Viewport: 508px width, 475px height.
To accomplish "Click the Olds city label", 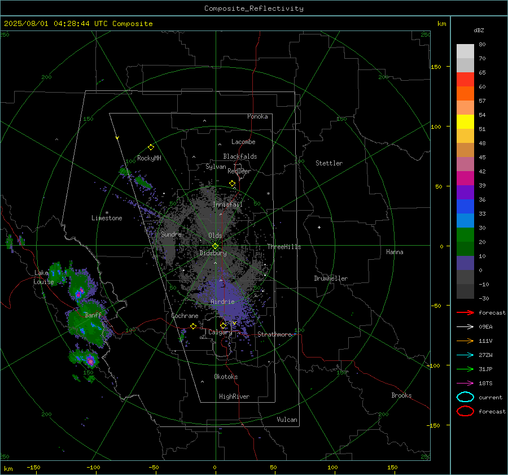I will 215,236.
